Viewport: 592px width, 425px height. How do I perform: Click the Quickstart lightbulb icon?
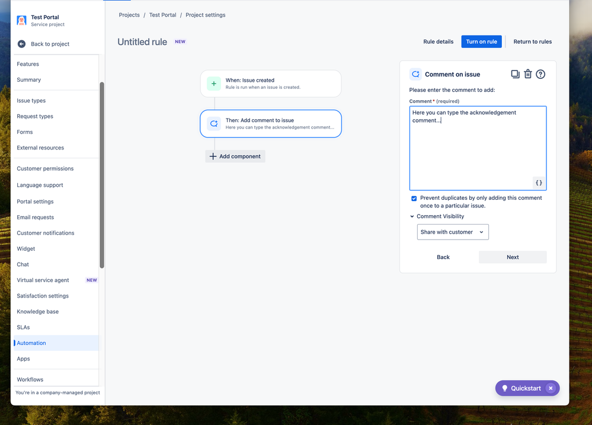(x=504, y=388)
